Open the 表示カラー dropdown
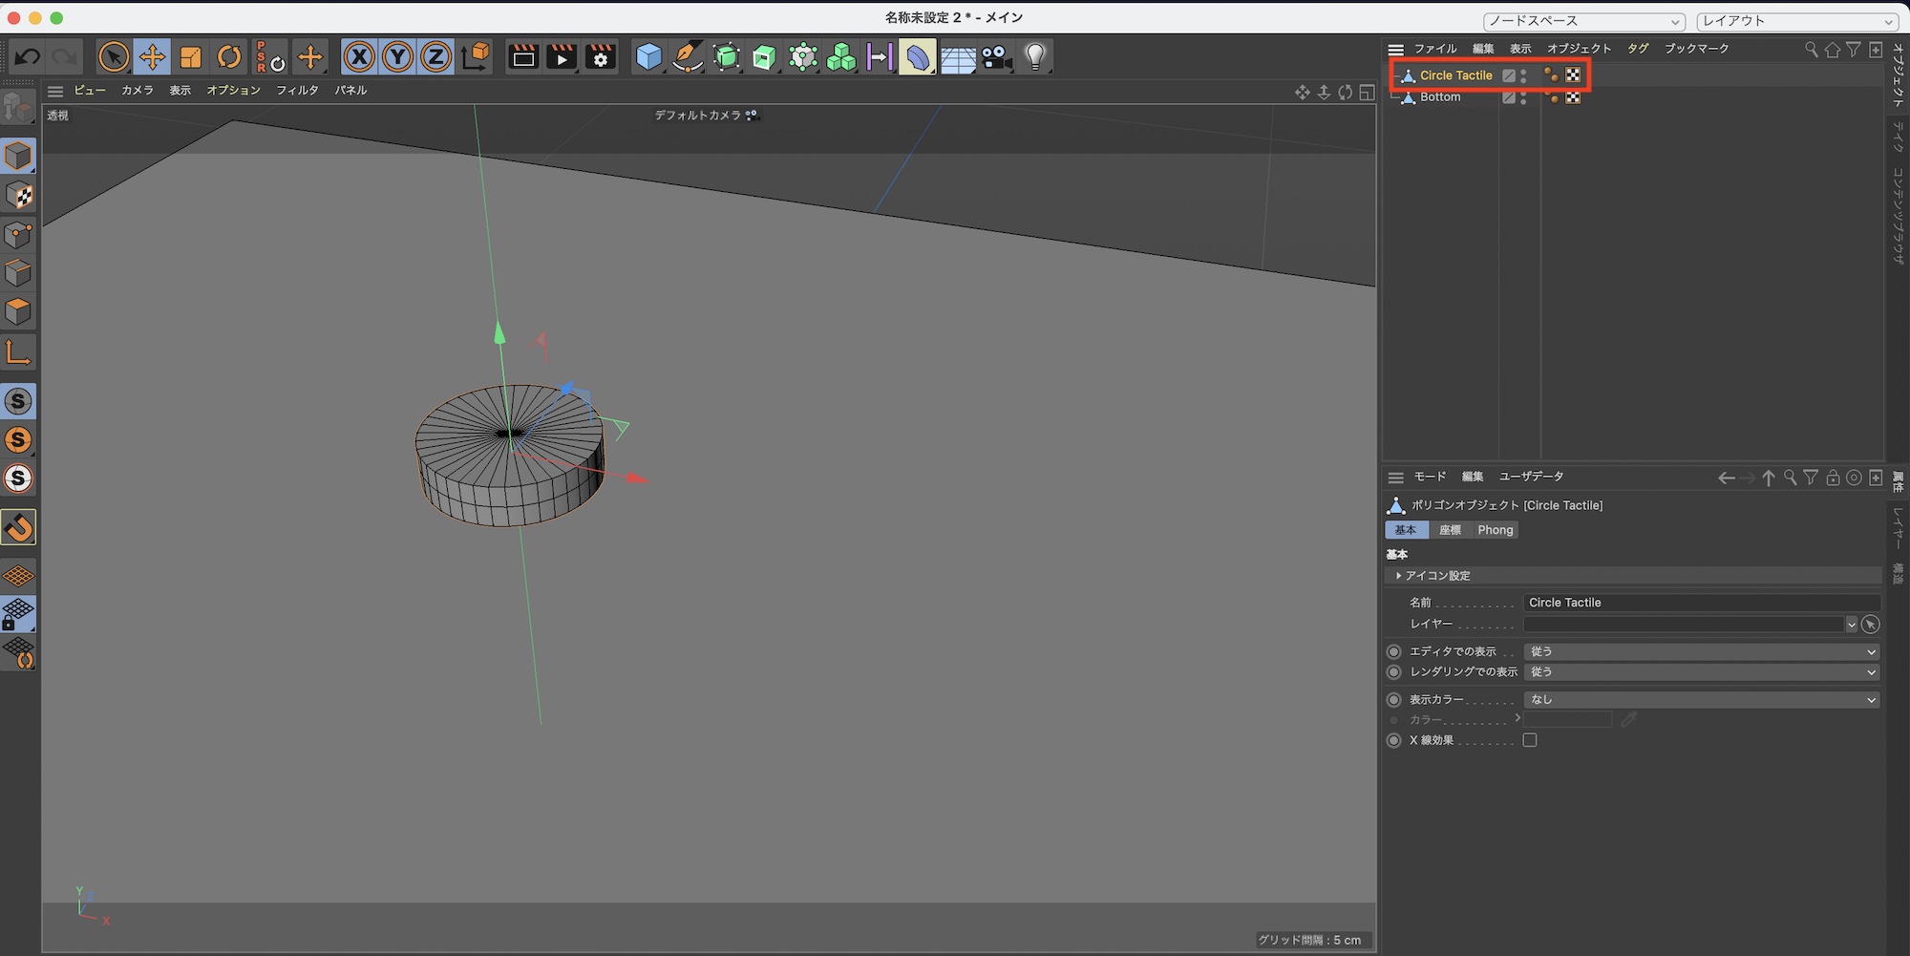 point(1701,700)
